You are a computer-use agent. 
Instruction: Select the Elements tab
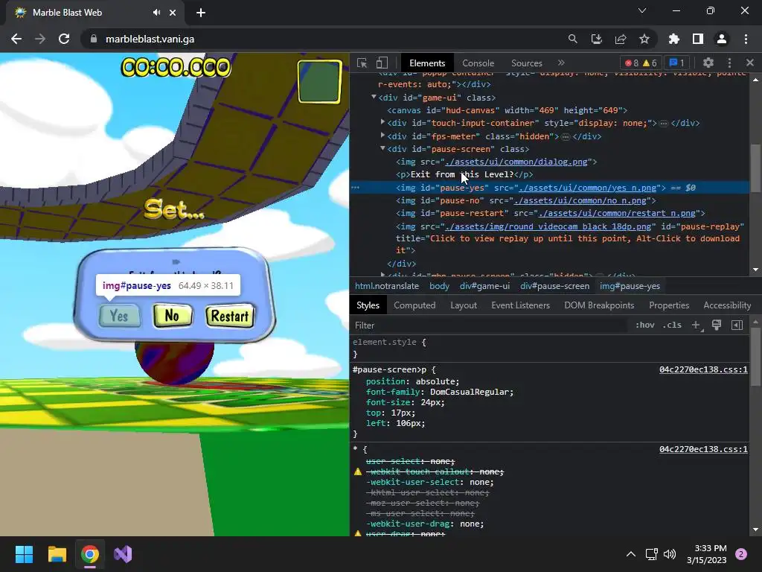[x=426, y=63]
